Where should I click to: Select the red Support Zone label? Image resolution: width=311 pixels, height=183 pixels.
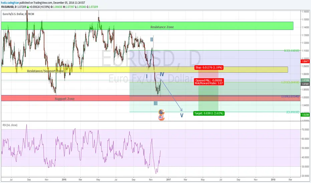(65, 99)
